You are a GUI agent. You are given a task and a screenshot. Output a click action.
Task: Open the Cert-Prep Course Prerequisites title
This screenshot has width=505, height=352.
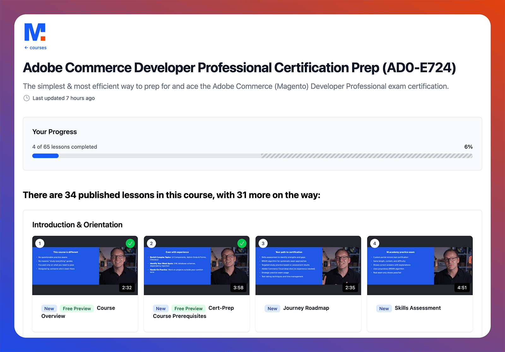tap(193, 312)
